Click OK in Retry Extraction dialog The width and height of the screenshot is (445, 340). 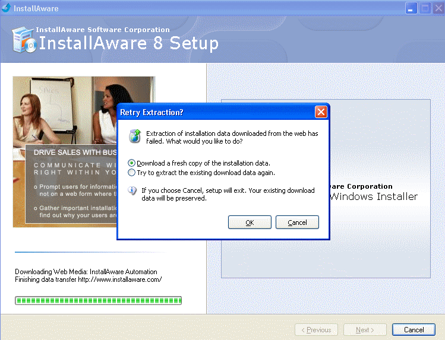250,223
